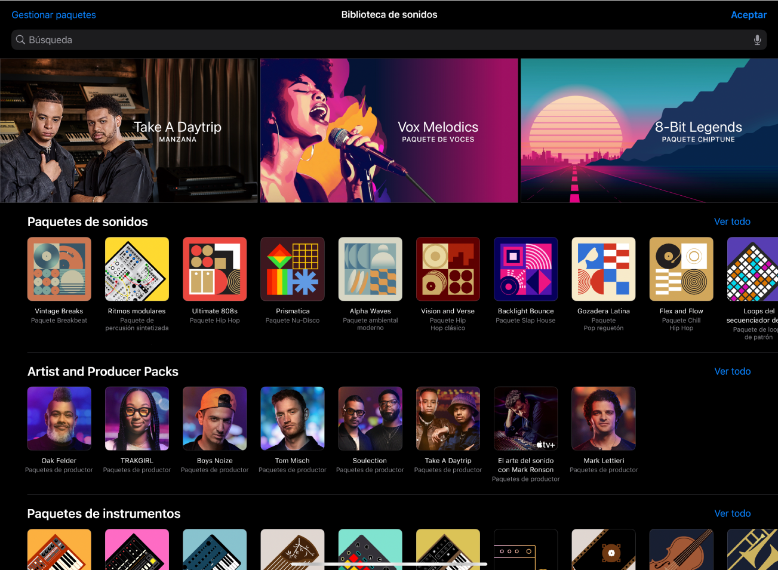
Task: Open the Alpha Waves ambient pack
Action: coord(370,269)
